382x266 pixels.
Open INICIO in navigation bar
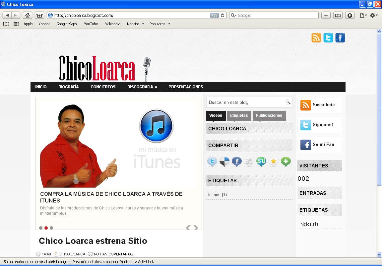41,87
